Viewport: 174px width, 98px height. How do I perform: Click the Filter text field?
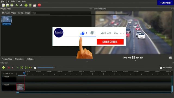61,13
